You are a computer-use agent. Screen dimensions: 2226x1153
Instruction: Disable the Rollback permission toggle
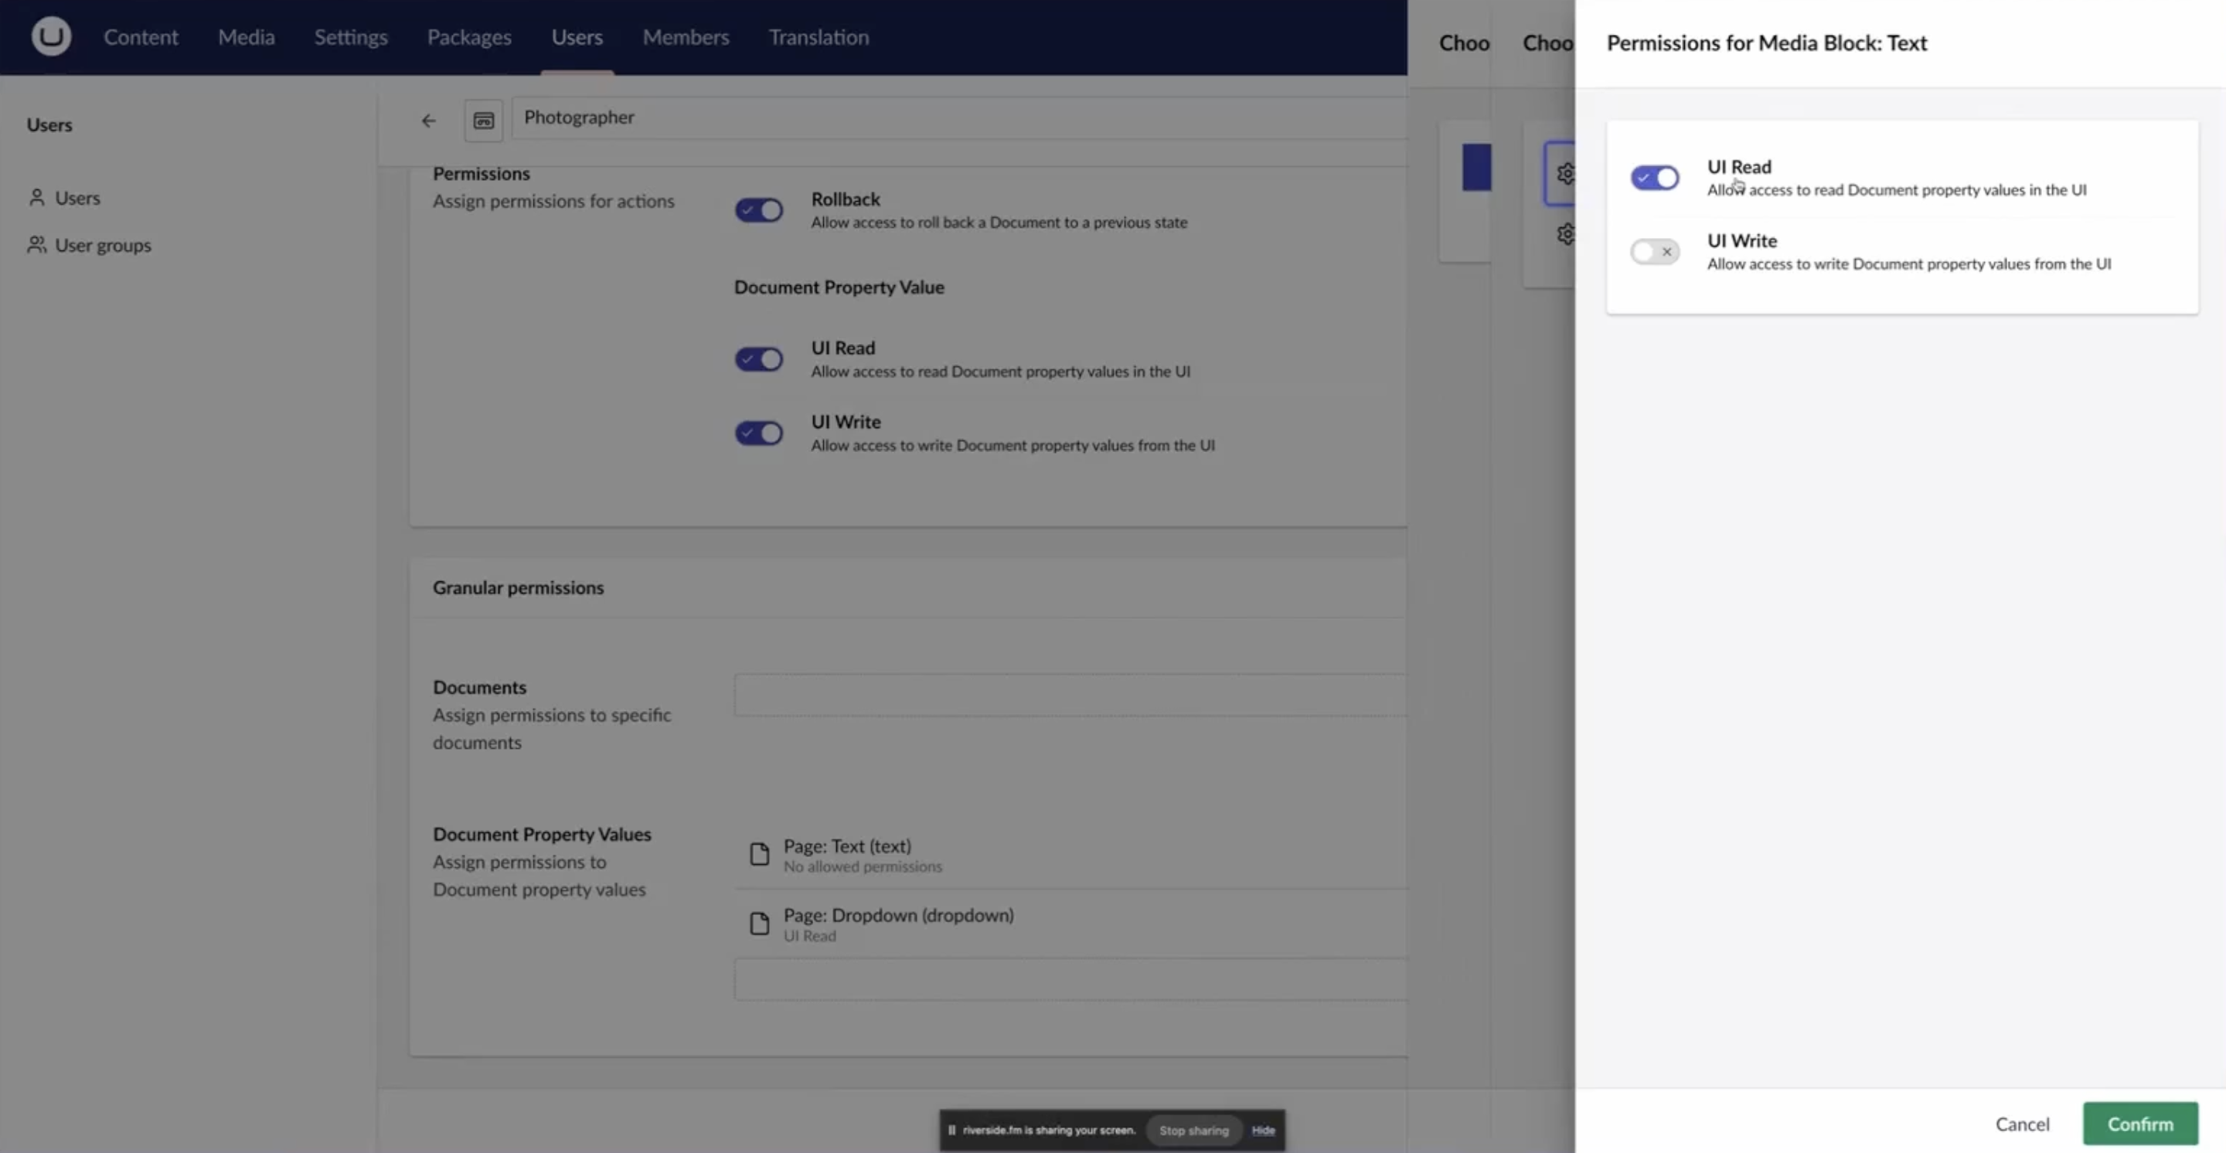click(x=757, y=210)
